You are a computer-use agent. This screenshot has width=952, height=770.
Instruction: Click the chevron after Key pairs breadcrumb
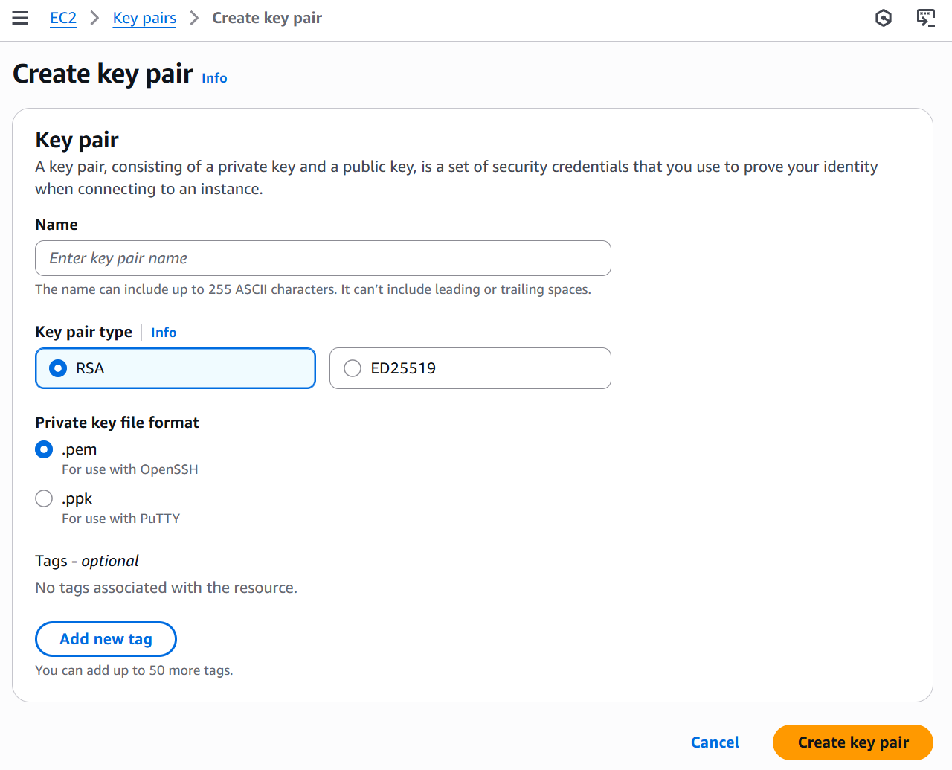click(x=194, y=18)
